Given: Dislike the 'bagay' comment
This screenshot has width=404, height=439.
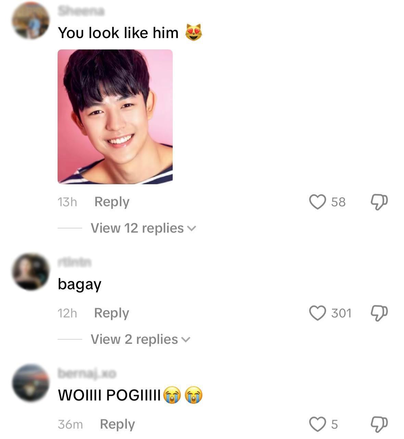Looking at the screenshot, I should [x=379, y=313].
